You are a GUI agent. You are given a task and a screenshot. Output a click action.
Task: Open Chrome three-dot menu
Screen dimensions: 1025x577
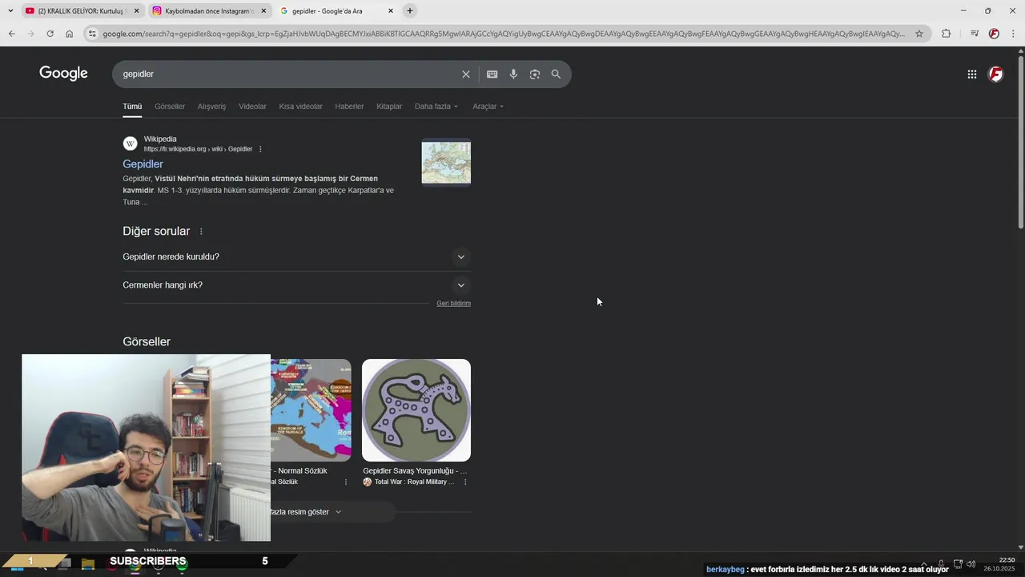tap(1014, 34)
